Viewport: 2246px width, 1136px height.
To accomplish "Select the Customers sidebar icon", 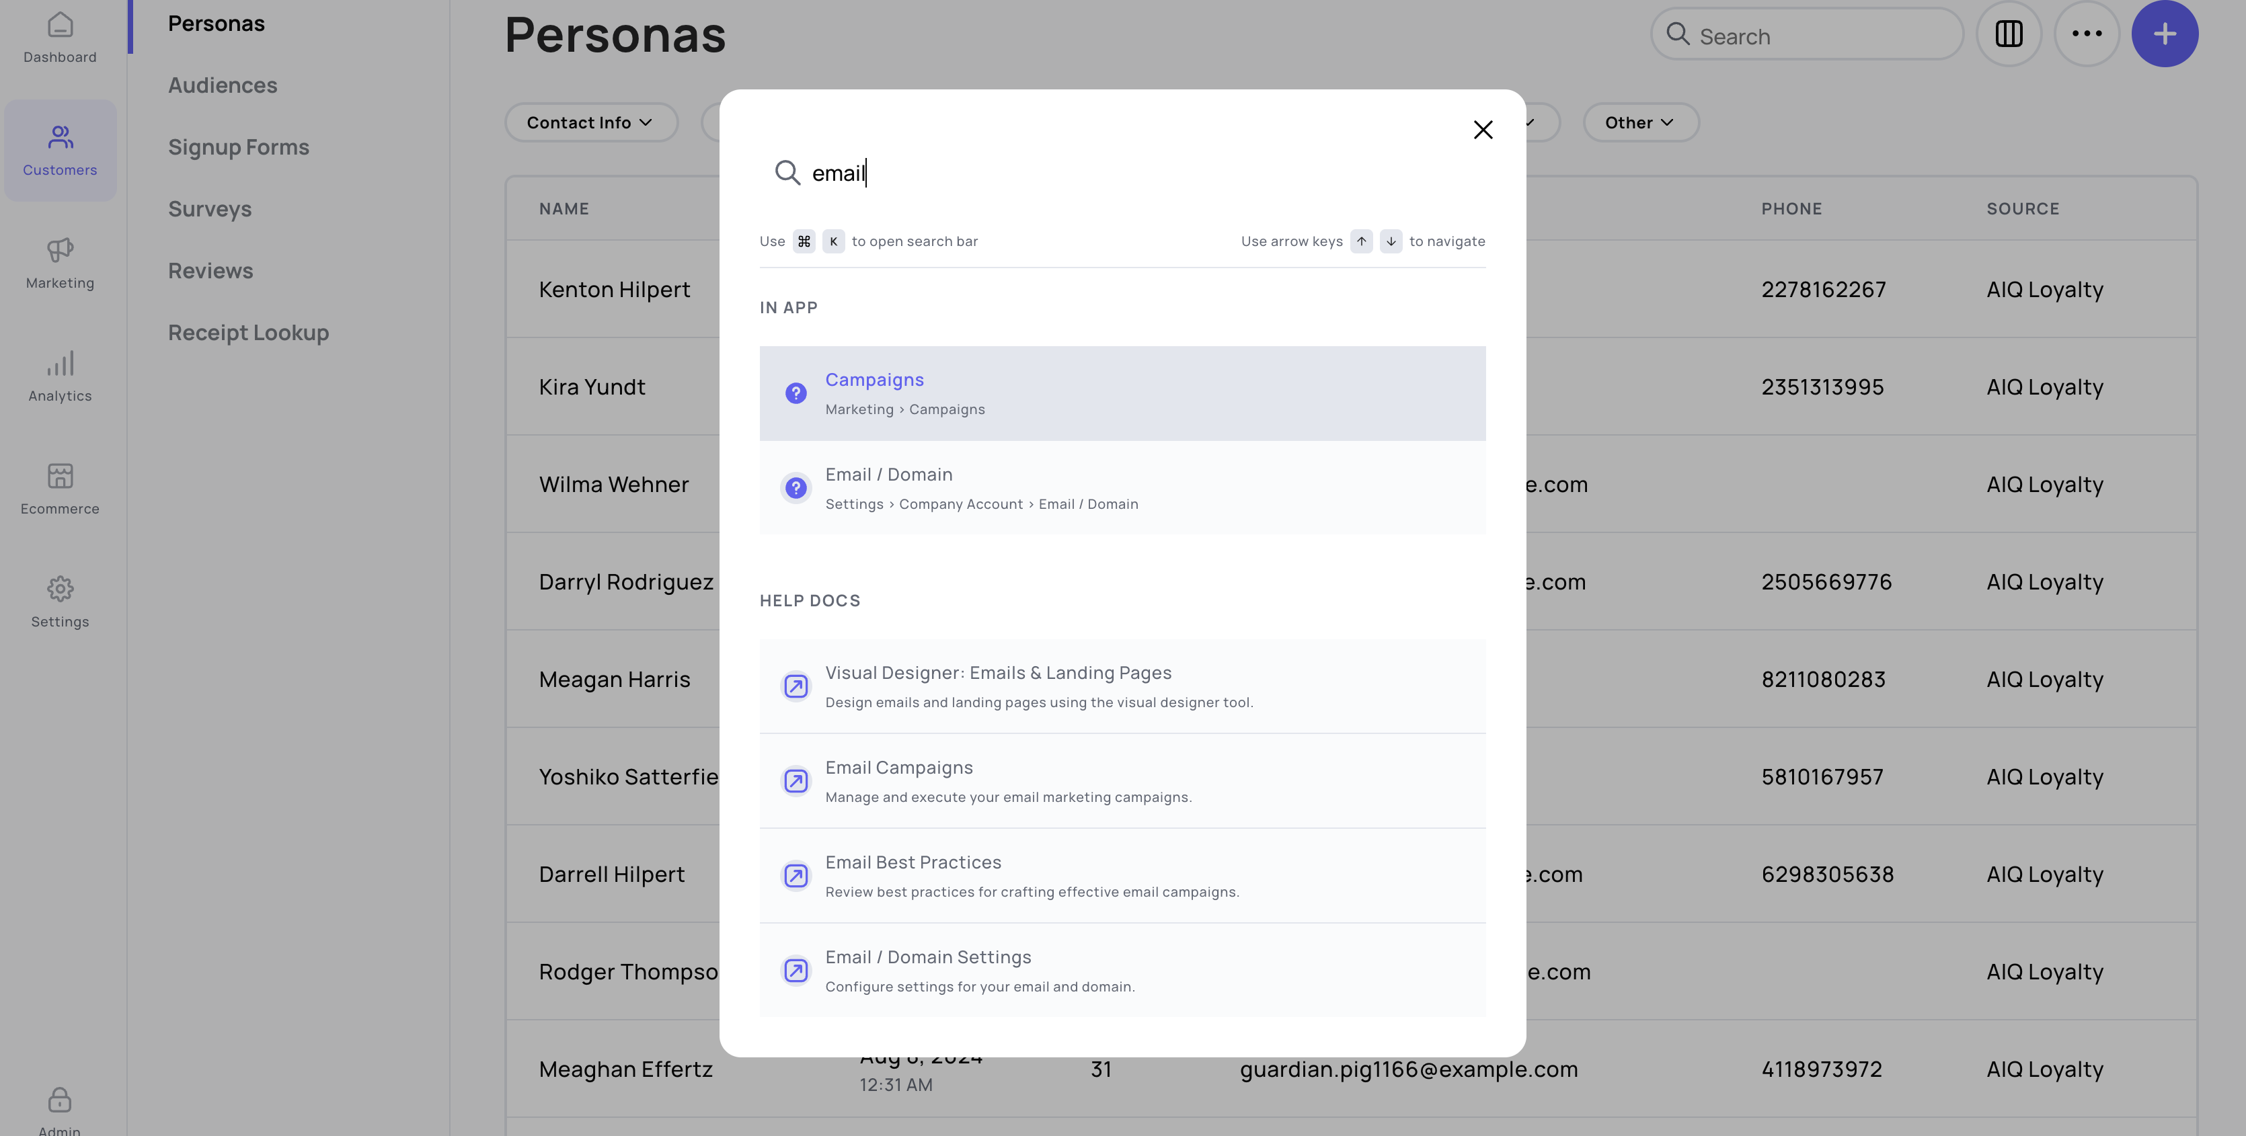I will click(59, 137).
